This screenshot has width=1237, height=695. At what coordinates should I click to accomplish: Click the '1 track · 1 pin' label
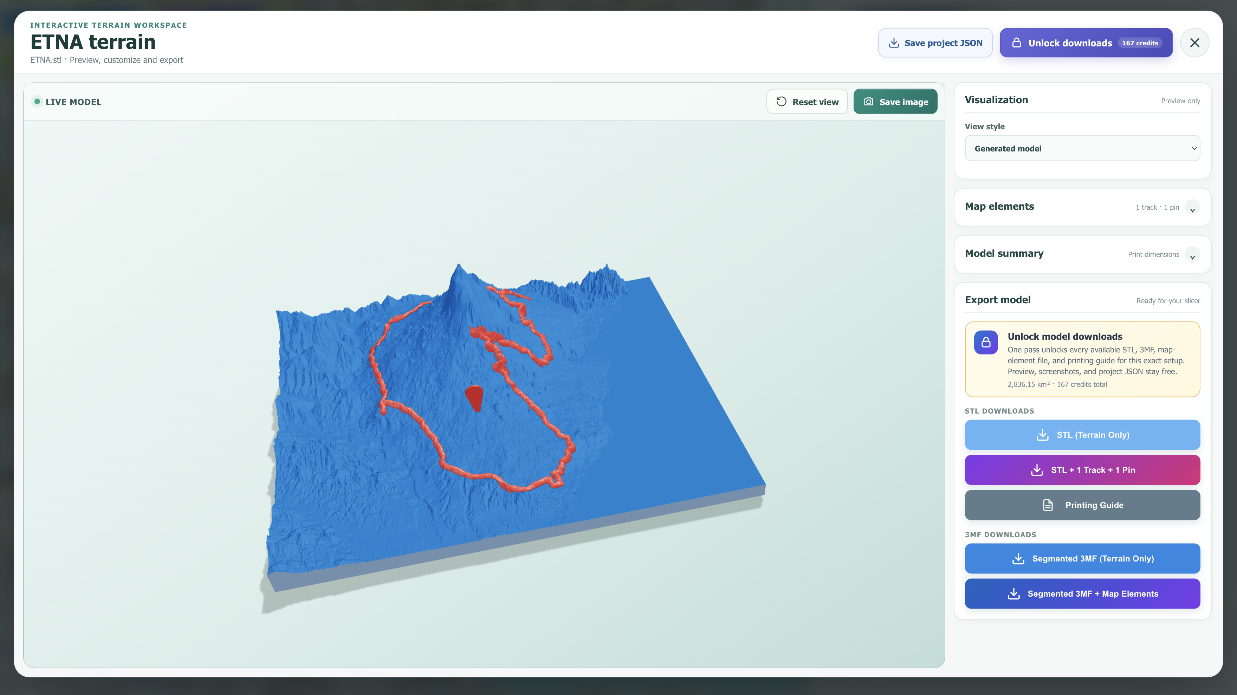click(1157, 207)
